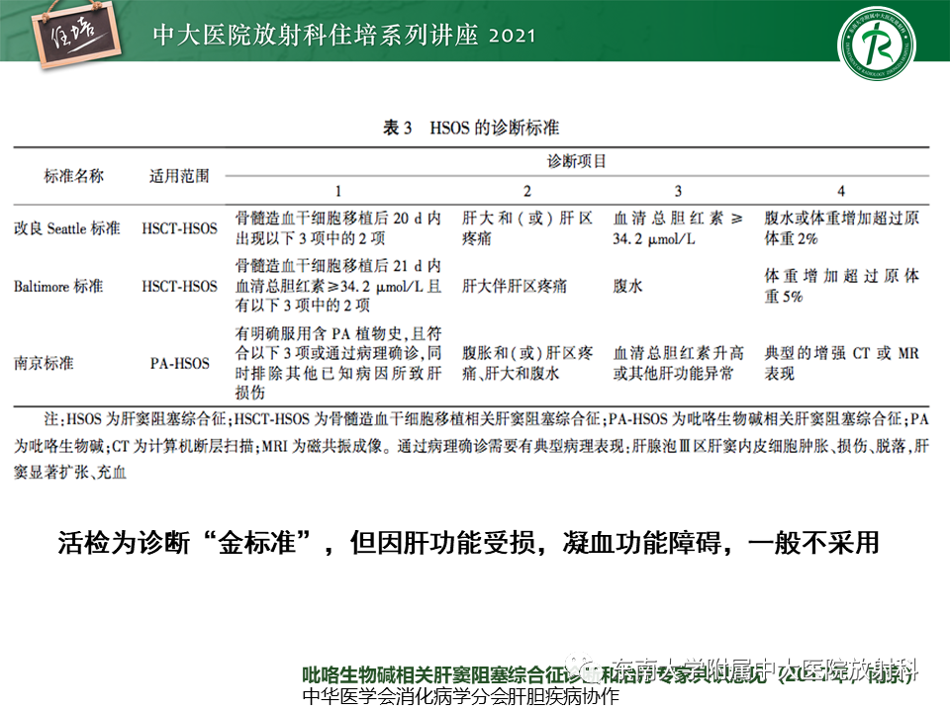Click the 腹水 cell in Baltimore row

(x=627, y=286)
